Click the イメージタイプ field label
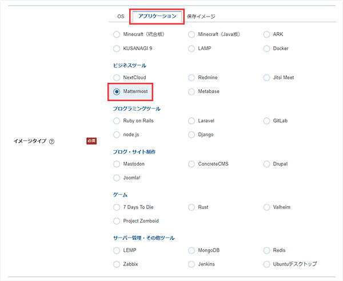343x281 pixels. [30, 141]
